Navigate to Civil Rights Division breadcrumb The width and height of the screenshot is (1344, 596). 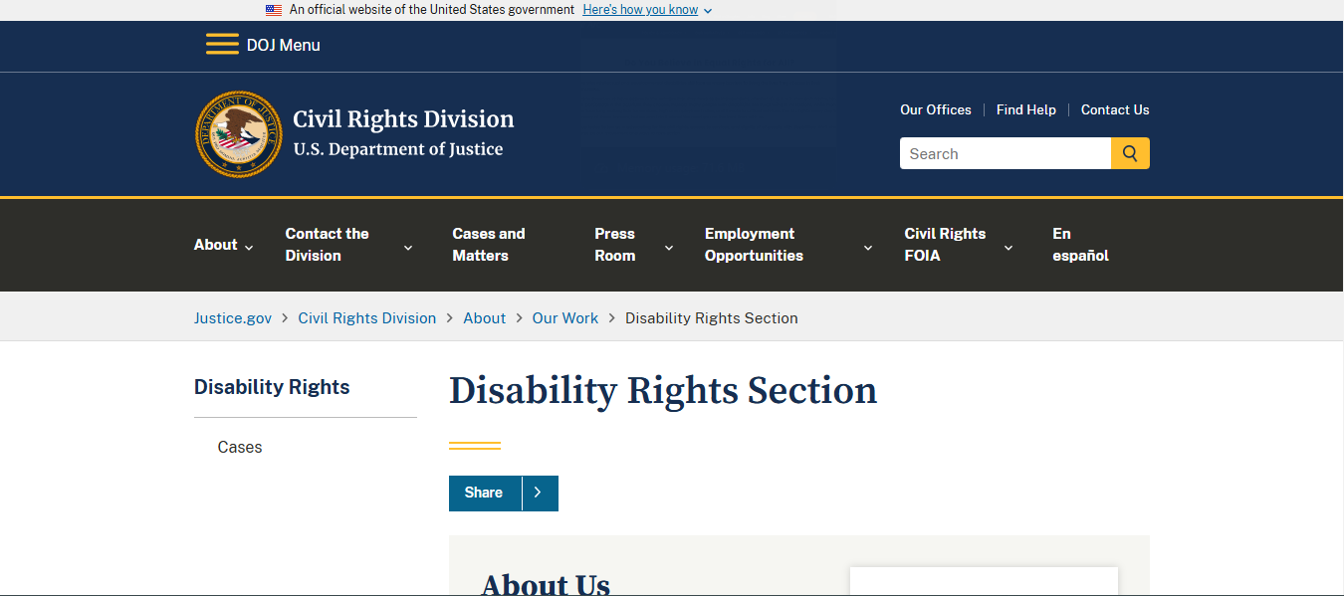[x=367, y=318]
